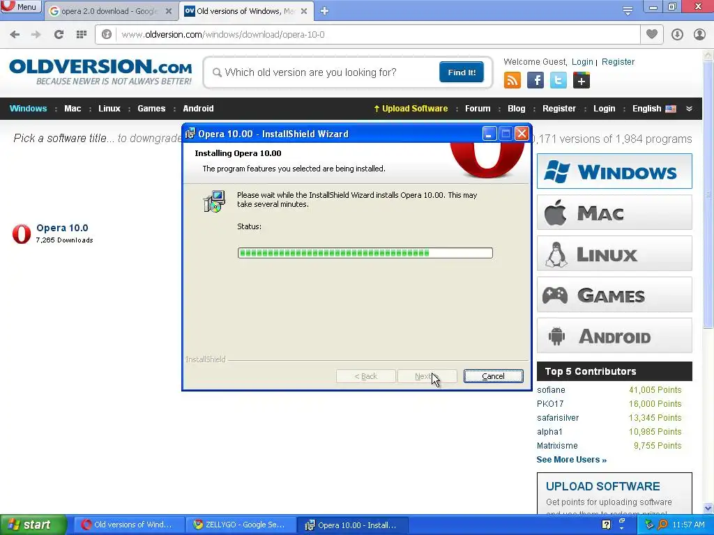Close the Google search tab
Viewport: 714px width, 535px height.
169,11
